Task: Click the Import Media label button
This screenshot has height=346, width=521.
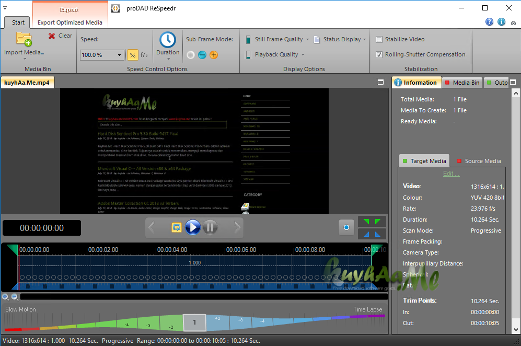Action: (x=24, y=52)
